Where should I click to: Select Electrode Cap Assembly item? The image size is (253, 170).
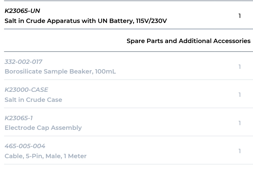pos(43,128)
